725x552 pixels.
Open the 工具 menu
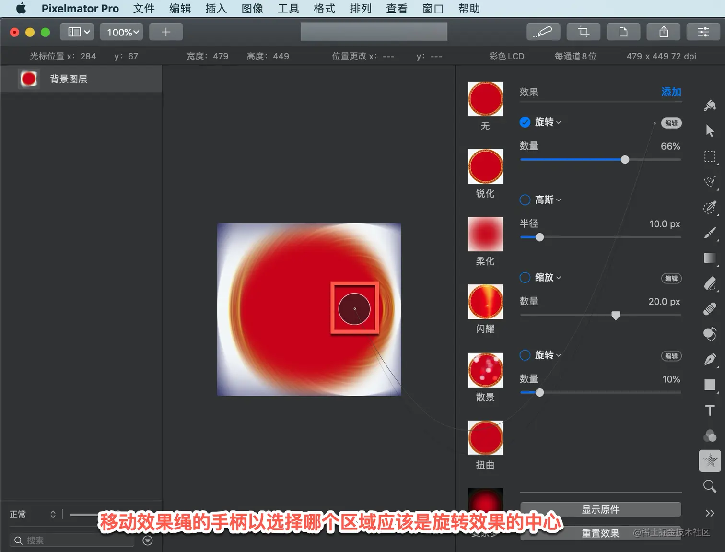pos(289,9)
